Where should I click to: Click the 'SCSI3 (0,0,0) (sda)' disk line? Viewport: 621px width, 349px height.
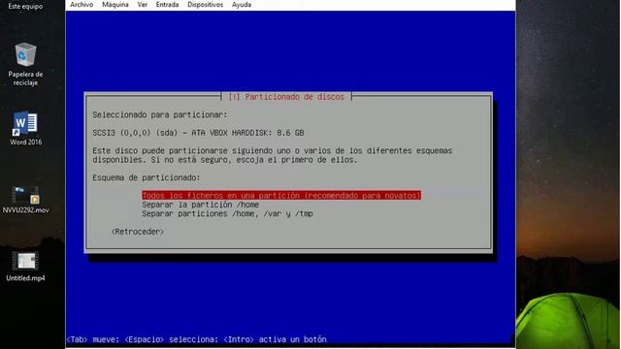[198, 133]
